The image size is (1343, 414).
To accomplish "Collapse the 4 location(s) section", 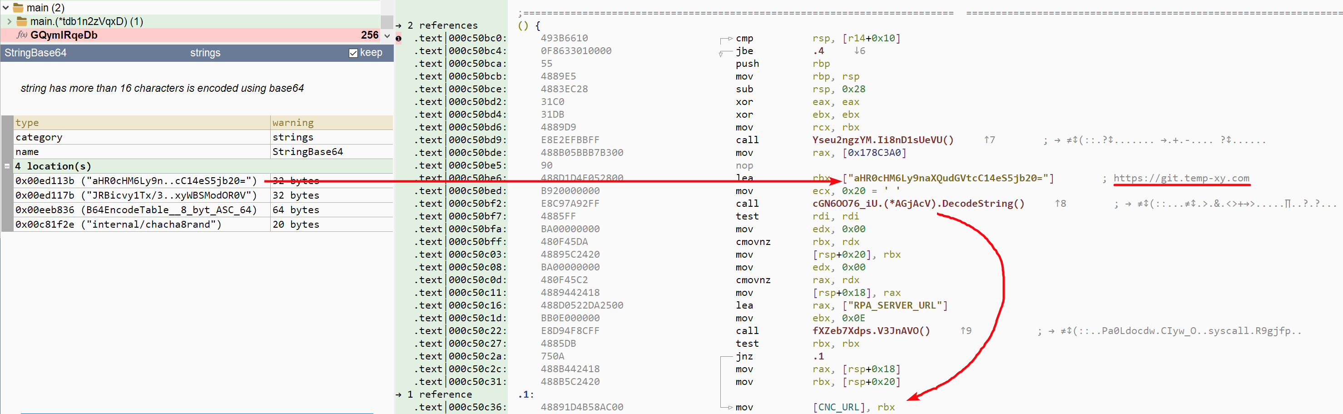I will coord(7,166).
